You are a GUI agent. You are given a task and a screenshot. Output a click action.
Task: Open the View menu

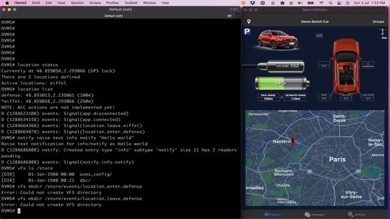(61, 2)
